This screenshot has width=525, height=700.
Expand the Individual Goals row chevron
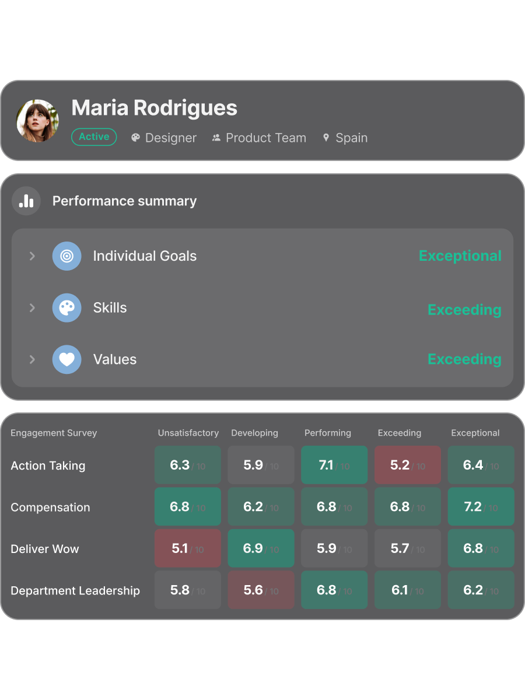tap(33, 256)
